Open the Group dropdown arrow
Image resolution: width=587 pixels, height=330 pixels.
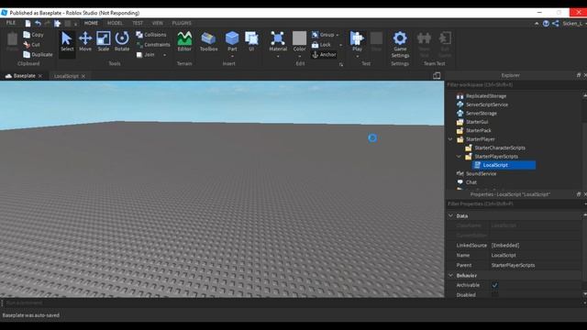click(x=338, y=35)
